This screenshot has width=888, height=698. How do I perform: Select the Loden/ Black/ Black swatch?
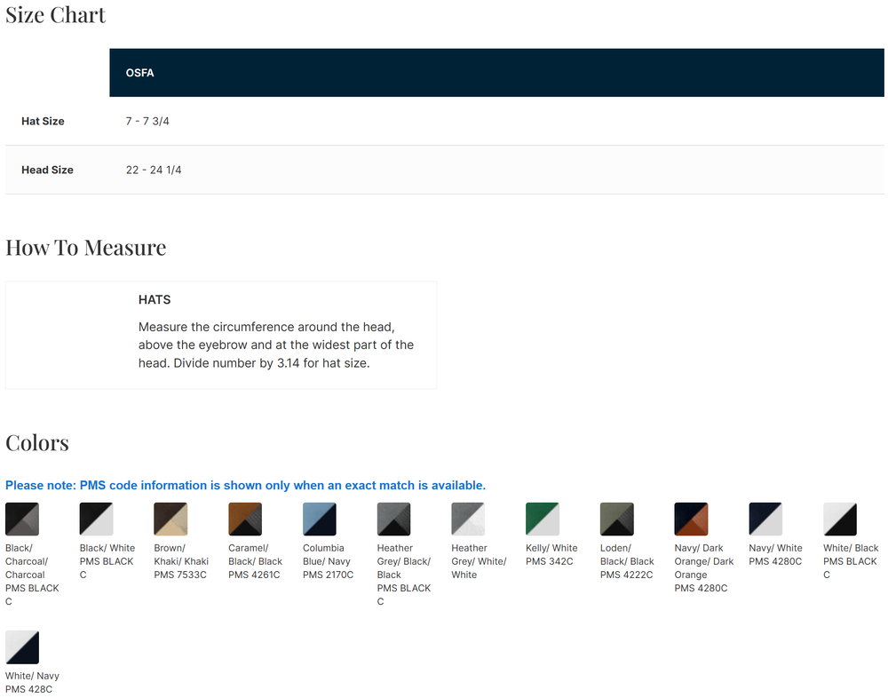[617, 519]
